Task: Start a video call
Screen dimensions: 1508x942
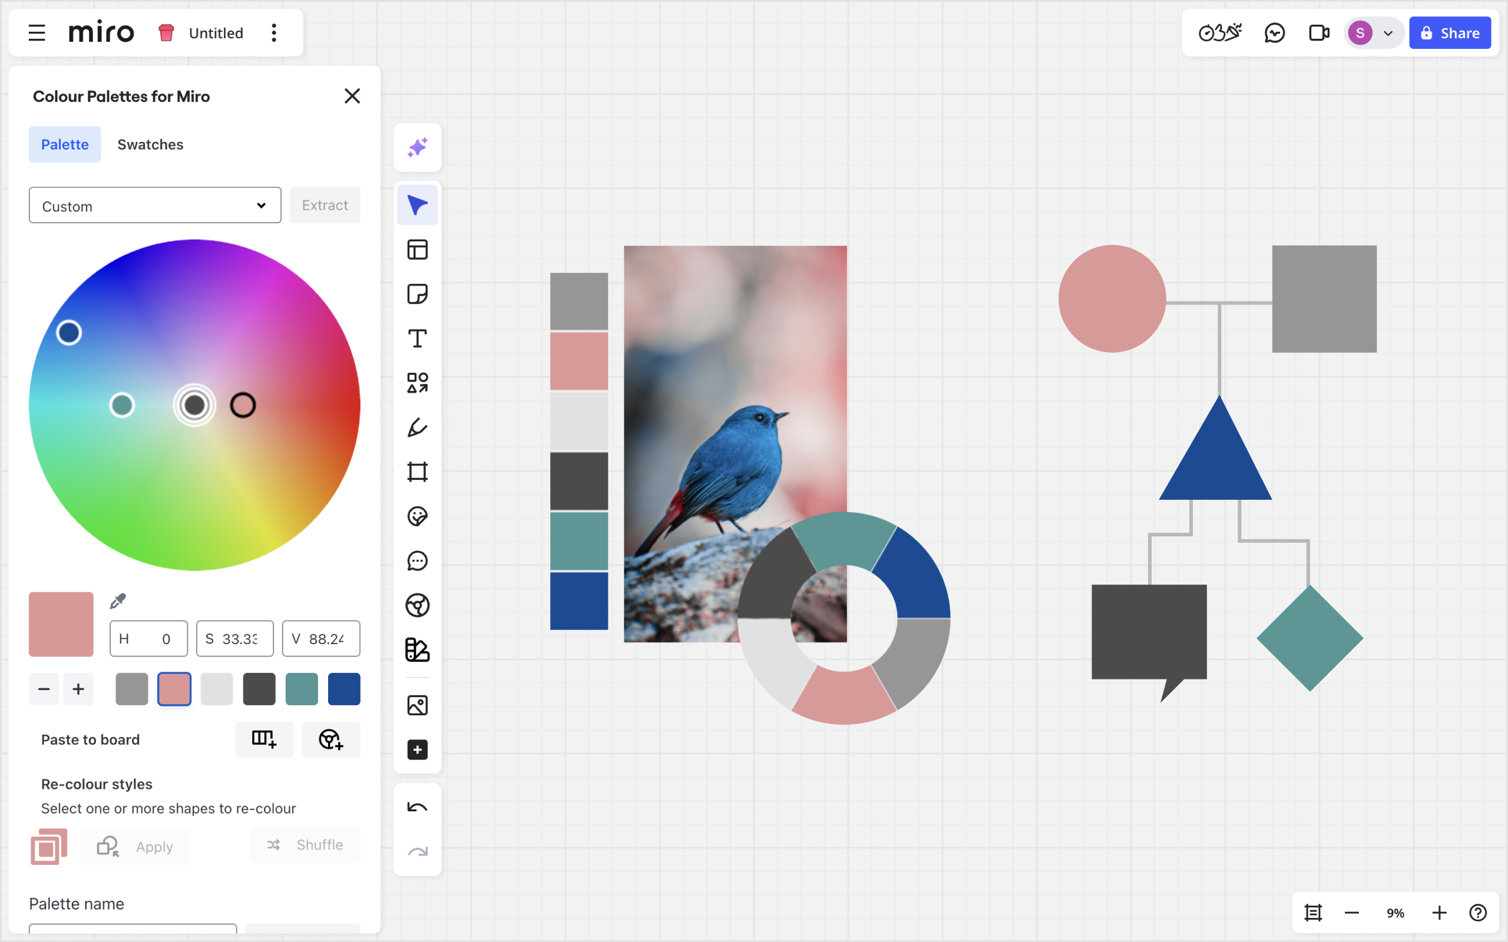Action: [1318, 33]
